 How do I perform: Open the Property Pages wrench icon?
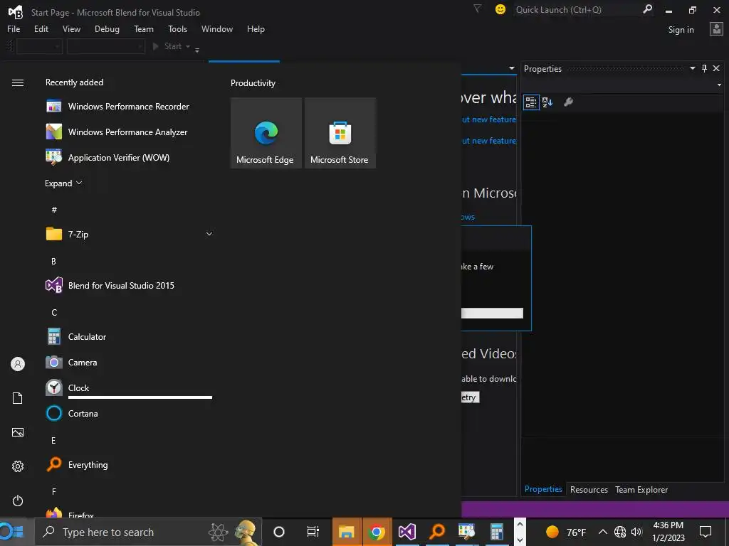(x=568, y=102)
